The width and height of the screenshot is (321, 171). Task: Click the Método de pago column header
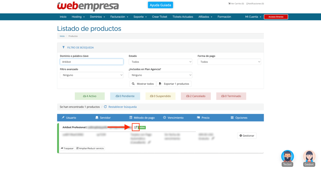click(x=142, y=118)
